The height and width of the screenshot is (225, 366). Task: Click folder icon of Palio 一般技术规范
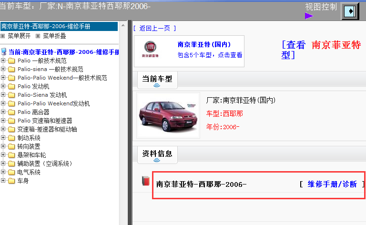(x=11, y=61)
